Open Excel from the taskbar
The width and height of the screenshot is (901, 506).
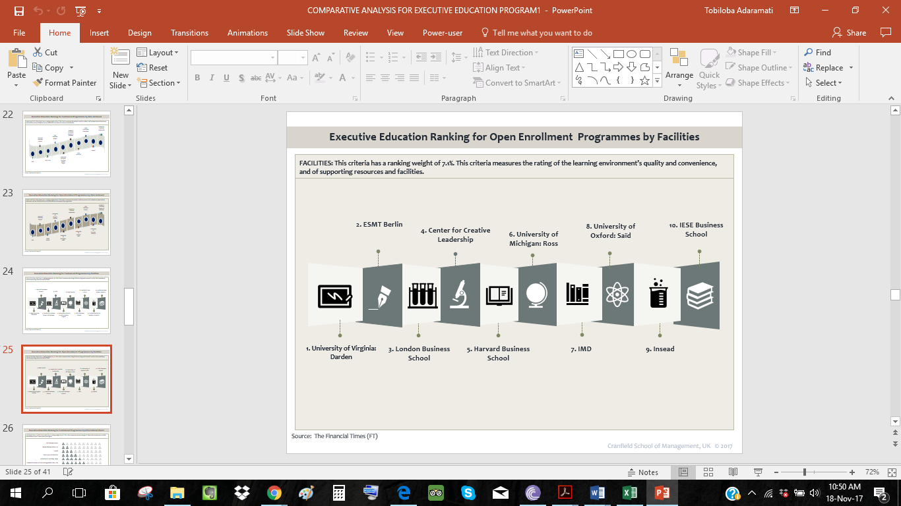(x=629, y=493)
